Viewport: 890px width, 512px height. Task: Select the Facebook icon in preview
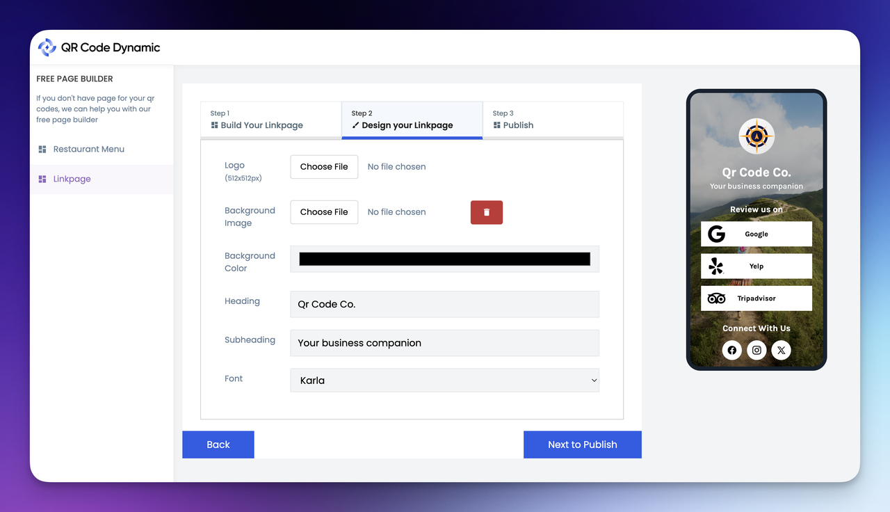pos(731,350)
